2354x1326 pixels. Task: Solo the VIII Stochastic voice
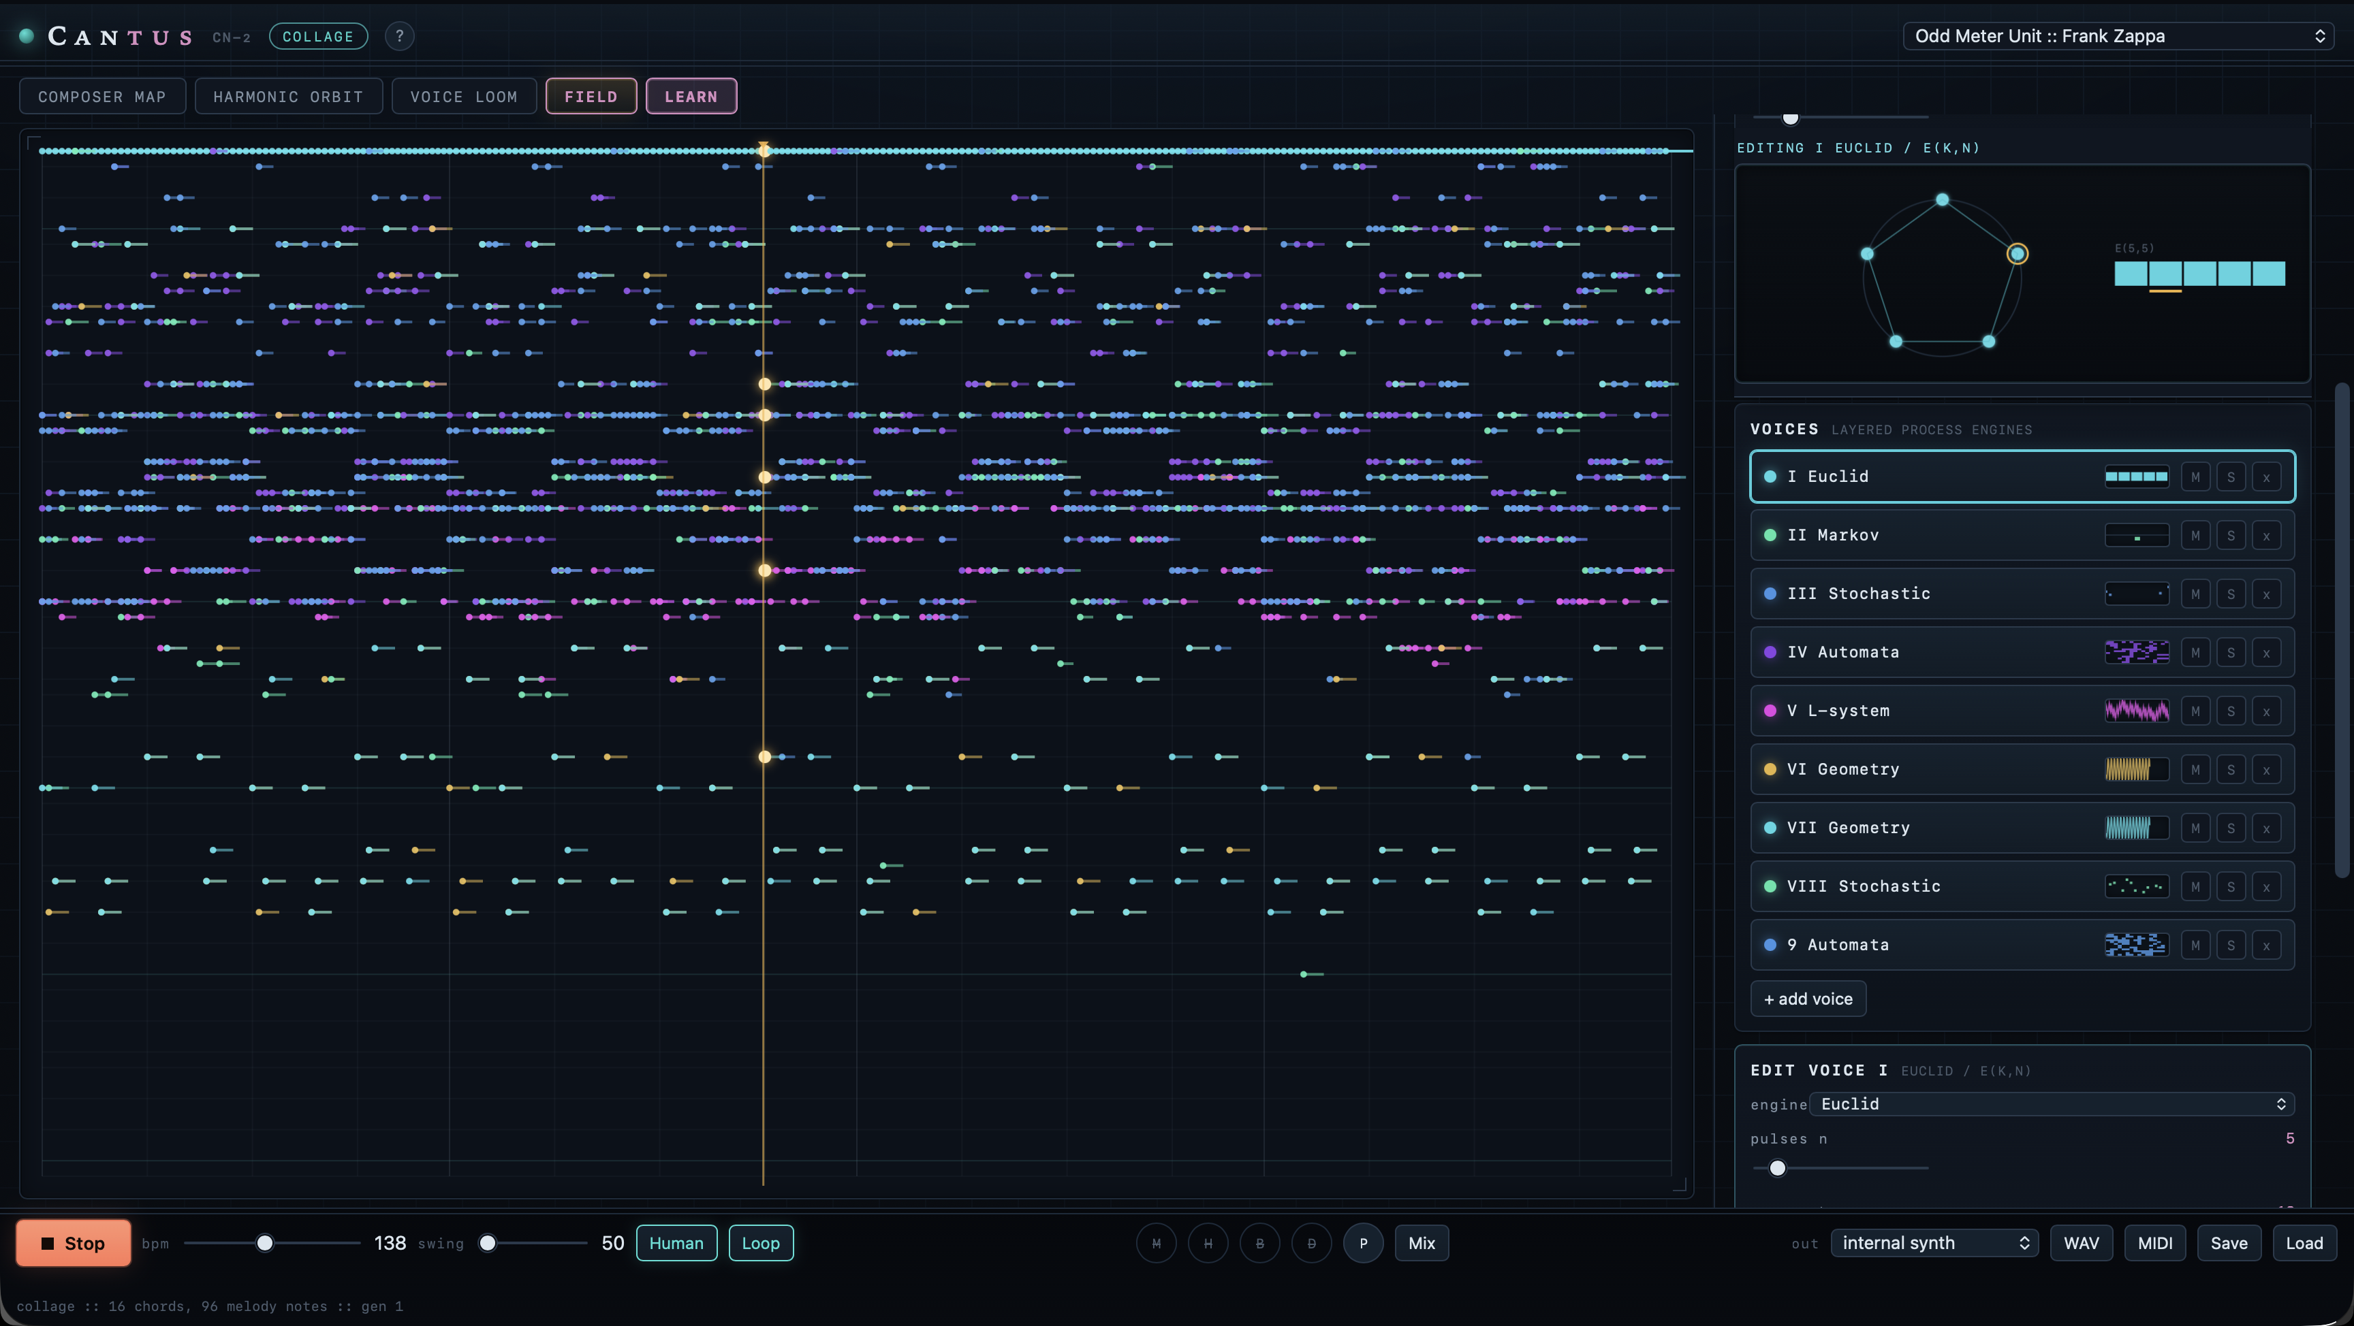[2231, 886]
